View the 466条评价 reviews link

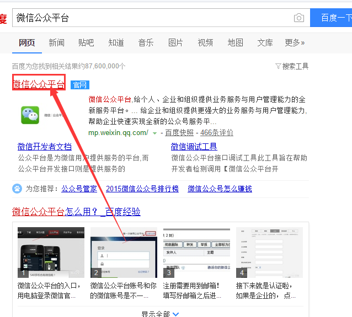point(217,133)
